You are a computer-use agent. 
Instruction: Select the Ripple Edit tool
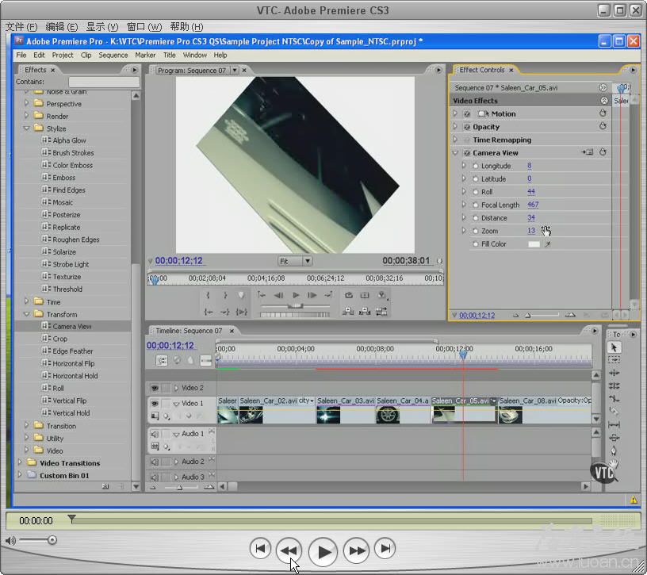(614, 373)
